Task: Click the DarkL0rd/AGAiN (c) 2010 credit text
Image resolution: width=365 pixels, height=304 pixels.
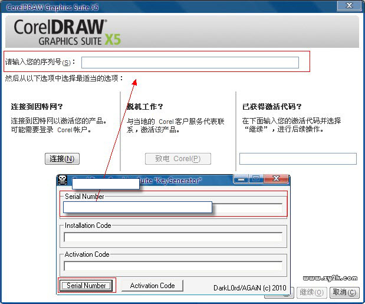Action: coord(250,288)
